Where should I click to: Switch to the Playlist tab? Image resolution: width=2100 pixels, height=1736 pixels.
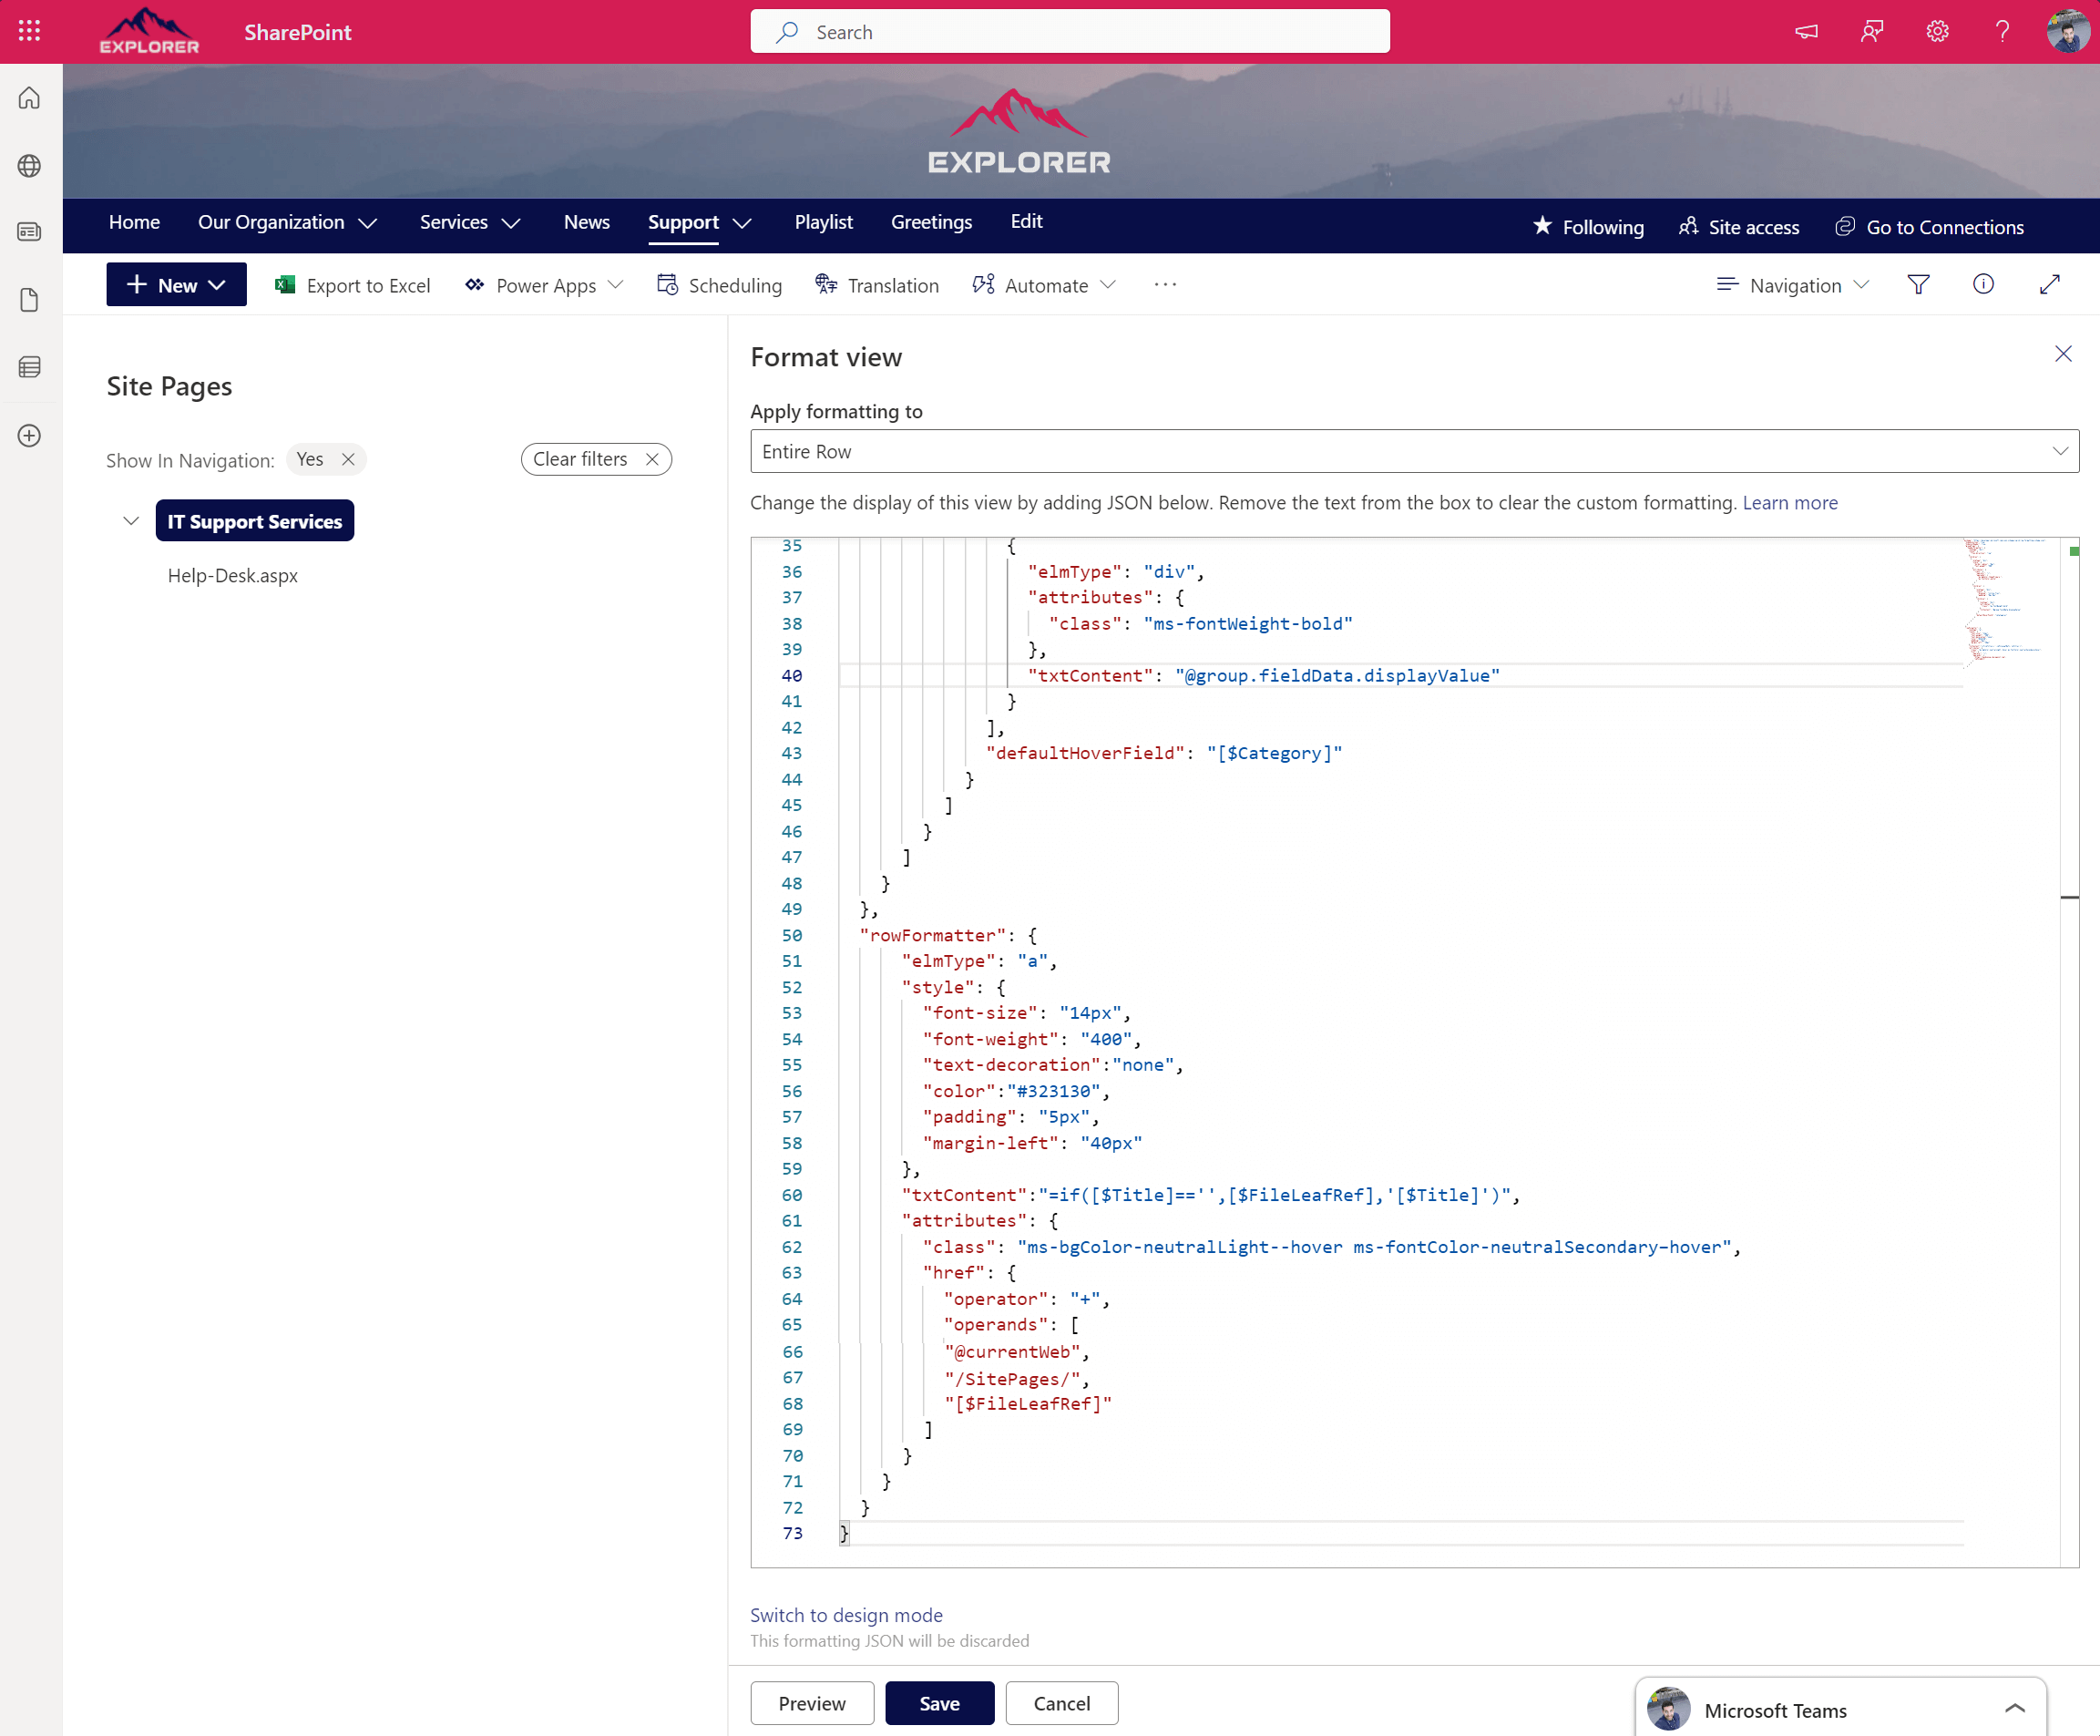click(x=824, y=222)
